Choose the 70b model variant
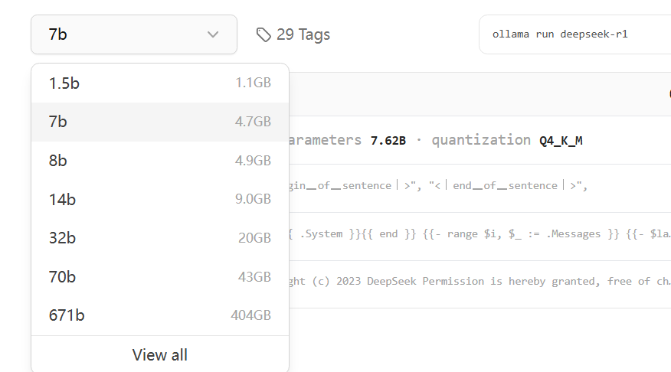 (159, 276)
